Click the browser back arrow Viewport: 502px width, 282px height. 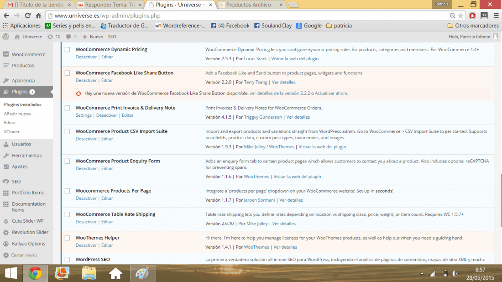tap(6, 16)
